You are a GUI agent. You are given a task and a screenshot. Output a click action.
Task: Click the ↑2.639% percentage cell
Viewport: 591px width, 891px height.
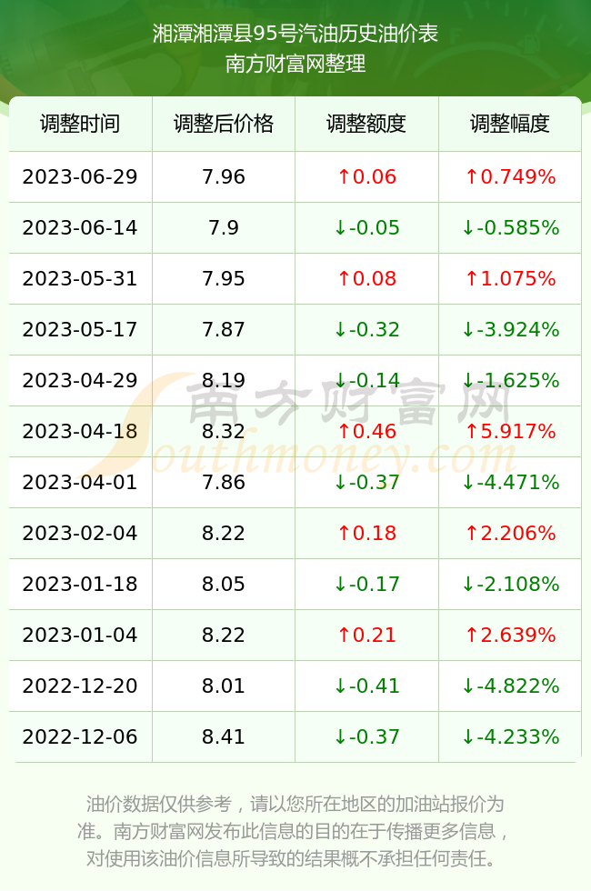[x=510, y=635]
